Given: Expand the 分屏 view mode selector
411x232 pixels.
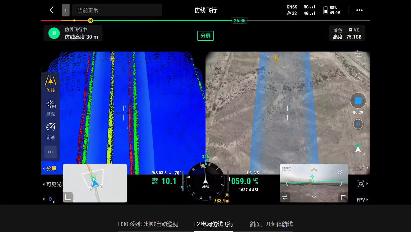Looking at the screenshot, I should coord(50,169).
